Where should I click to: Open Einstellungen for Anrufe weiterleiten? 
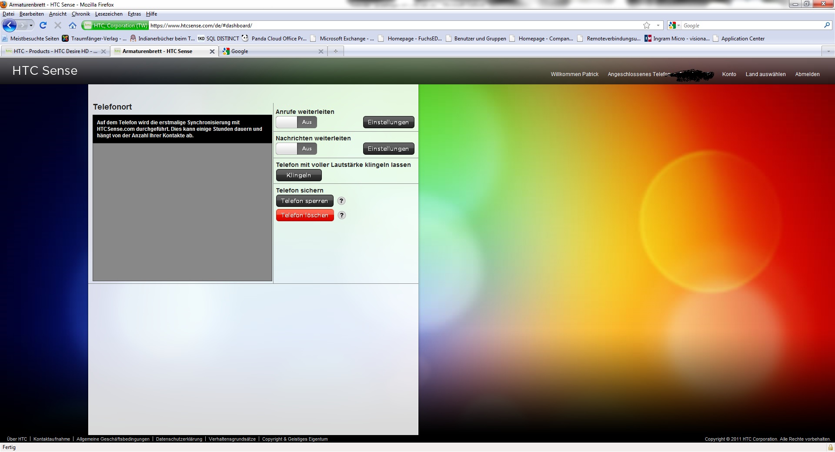(388, 122)
